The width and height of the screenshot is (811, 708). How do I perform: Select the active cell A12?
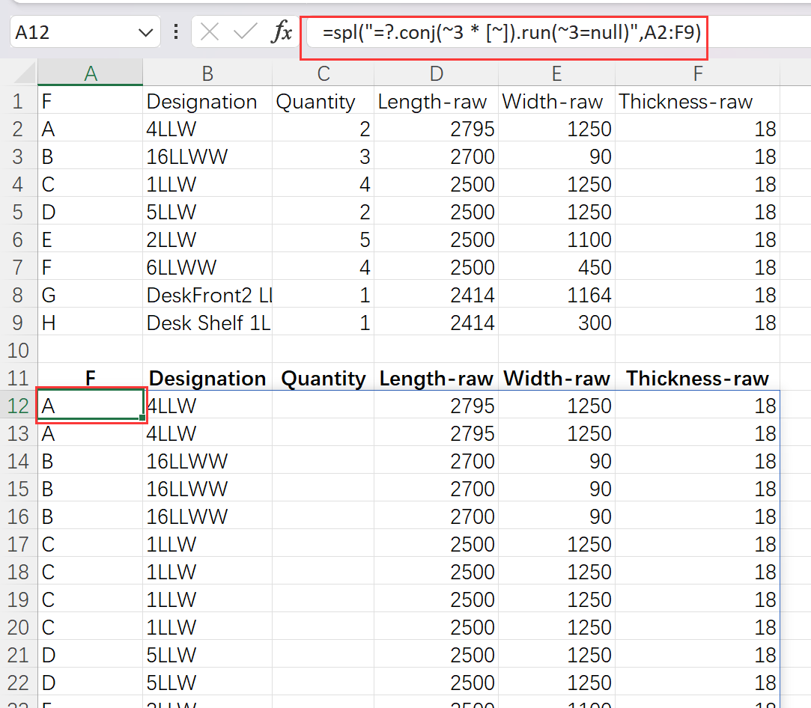[x=90, y=406]
